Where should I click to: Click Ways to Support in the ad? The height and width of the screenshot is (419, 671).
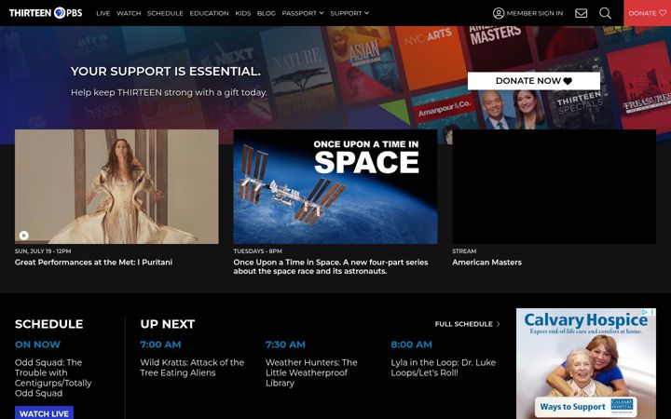[x=572, y=407]
